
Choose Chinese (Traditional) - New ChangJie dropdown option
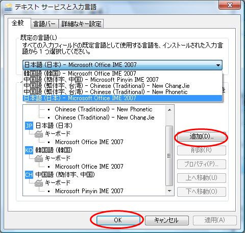click(122, 86)
